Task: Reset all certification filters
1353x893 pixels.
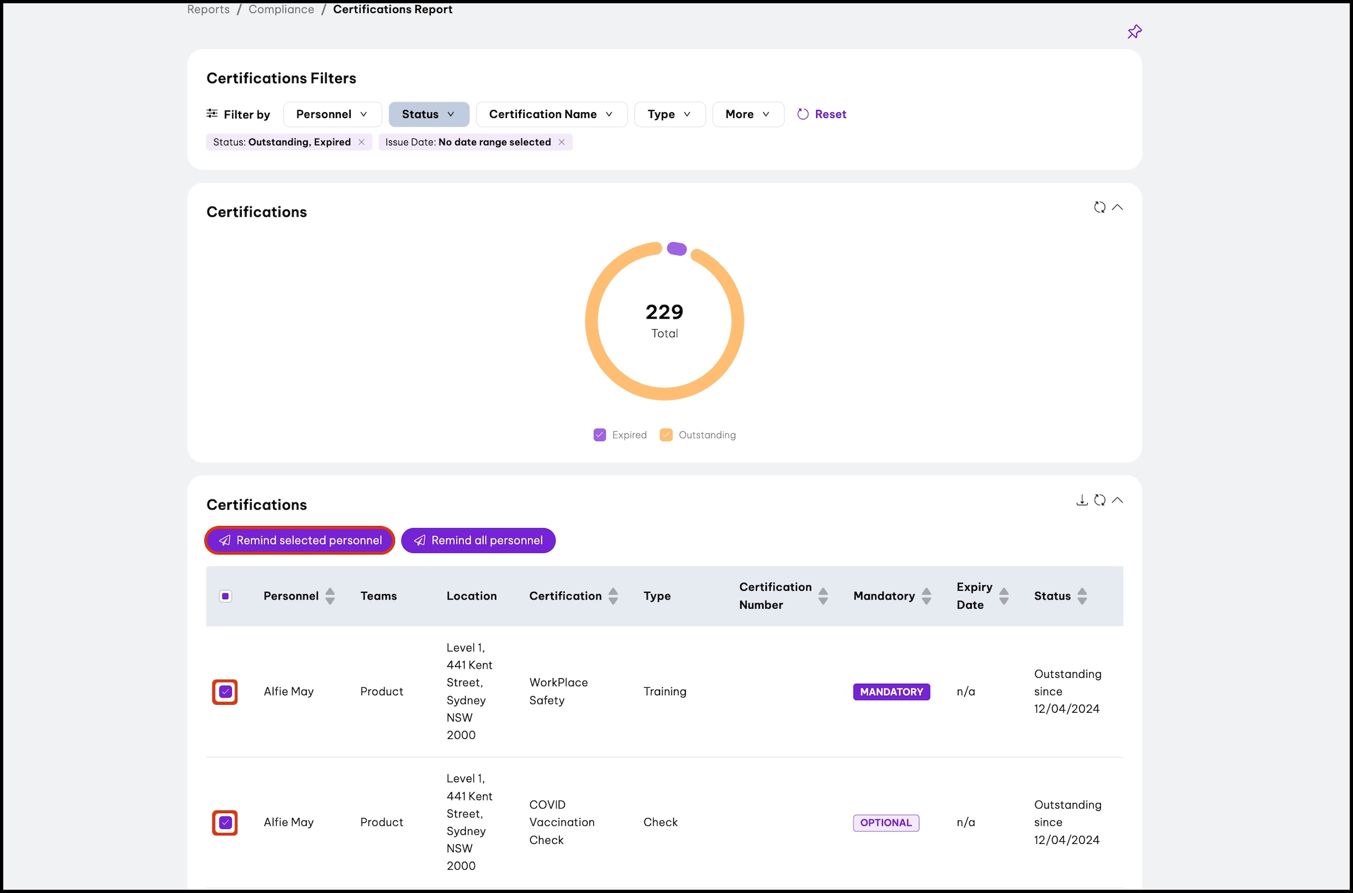Action: click(821, 114)
